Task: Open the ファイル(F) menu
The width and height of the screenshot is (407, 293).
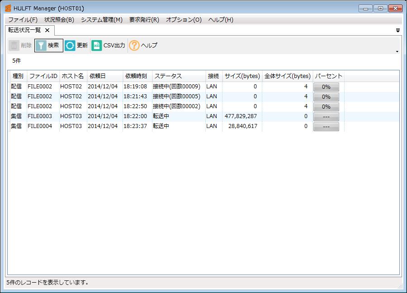Action: (23, 20)
